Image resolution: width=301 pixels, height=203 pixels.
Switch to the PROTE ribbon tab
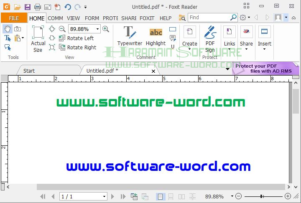coord(110,18)
